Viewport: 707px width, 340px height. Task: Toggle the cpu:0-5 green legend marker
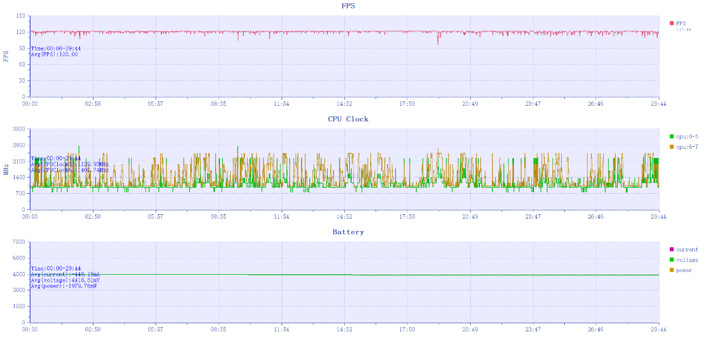tap(672, 137)
